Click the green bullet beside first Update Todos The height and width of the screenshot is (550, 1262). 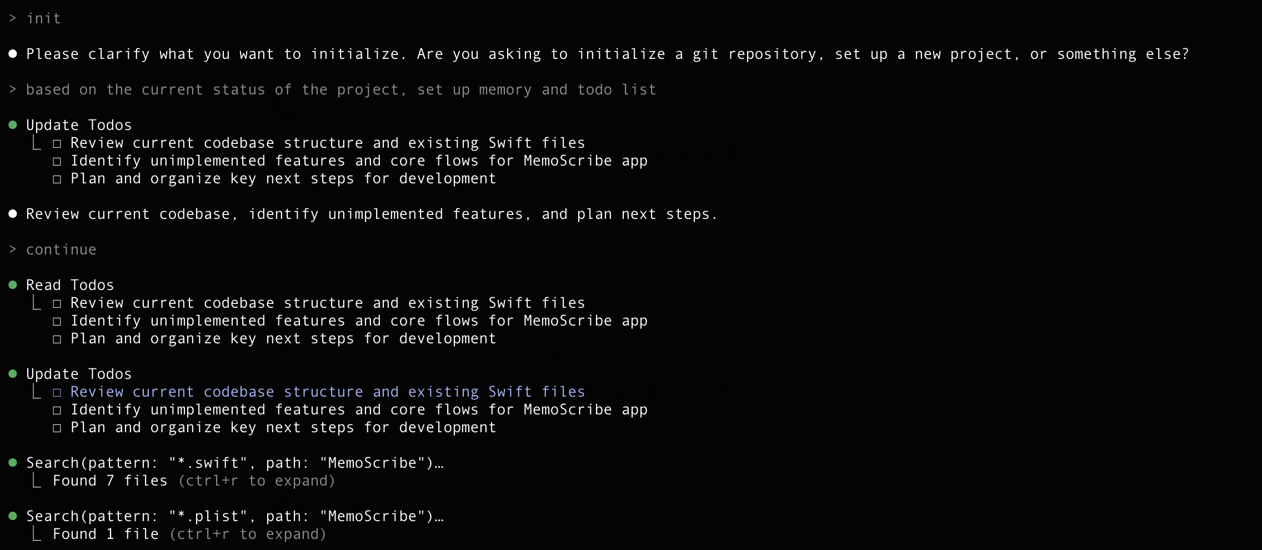pos(13,125)
